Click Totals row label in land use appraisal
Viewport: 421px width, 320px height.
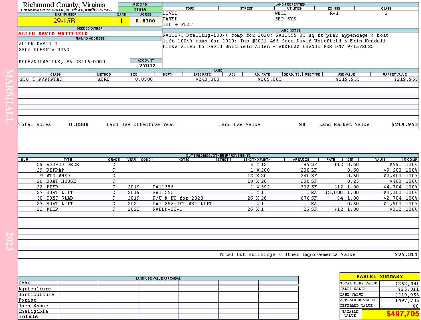point(28,316)
